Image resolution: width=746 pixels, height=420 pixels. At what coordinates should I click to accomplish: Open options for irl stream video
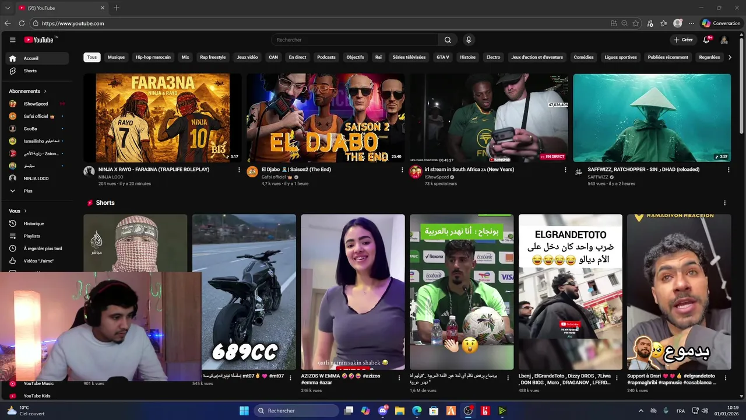coord(565,170)
